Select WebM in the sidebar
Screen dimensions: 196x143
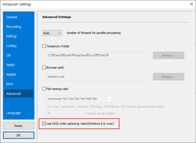tap(11, 75)
